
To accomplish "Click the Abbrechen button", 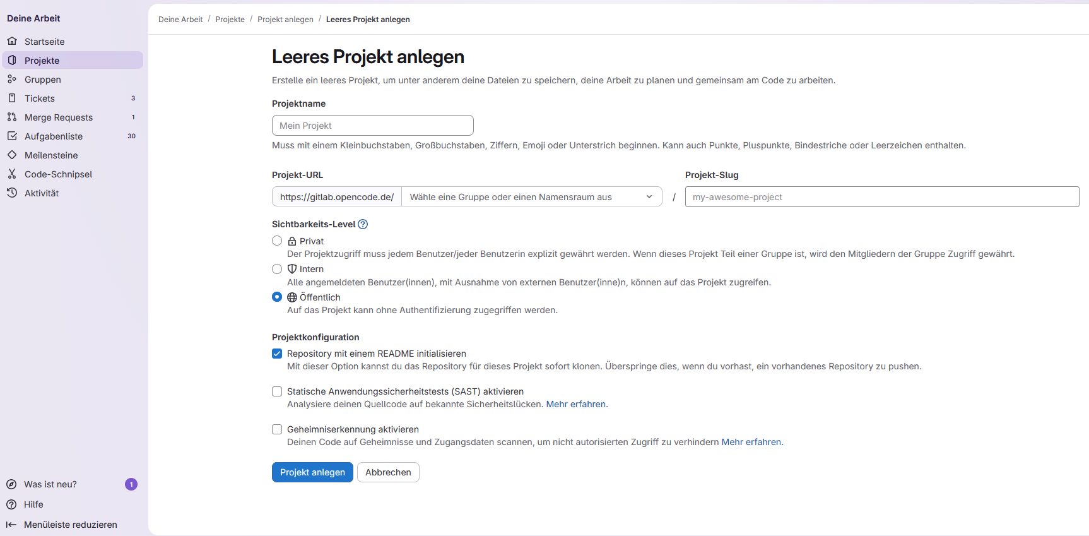I will (388, 472).
